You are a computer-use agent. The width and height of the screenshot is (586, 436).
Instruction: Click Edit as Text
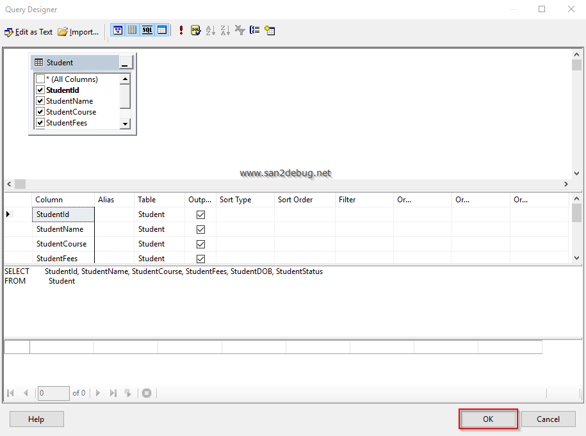pos(29,31)
